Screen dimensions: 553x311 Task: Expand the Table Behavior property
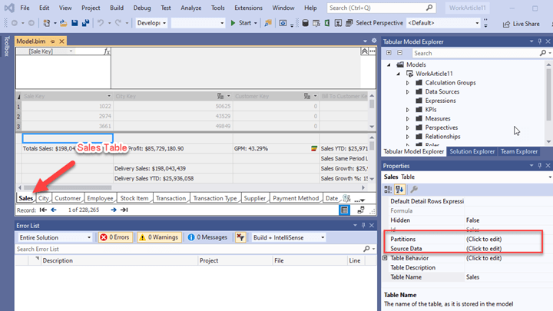385,258
